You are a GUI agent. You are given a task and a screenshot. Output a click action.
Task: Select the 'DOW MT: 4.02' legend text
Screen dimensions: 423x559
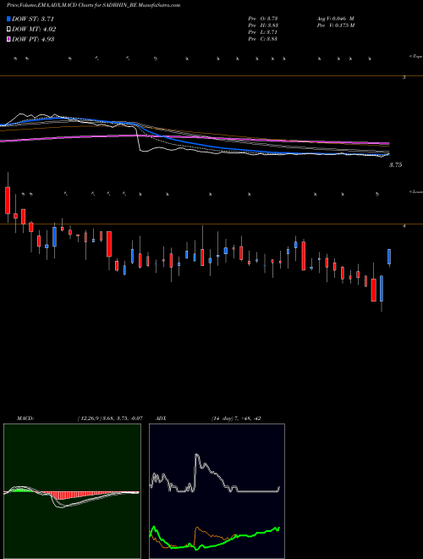click(x=34, y=30)
